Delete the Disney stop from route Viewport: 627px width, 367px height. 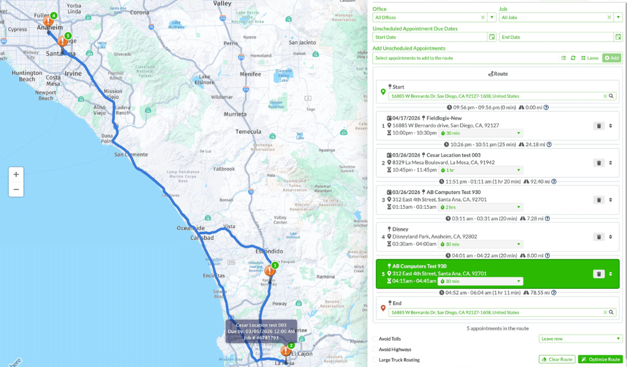[x=599, y=237]
